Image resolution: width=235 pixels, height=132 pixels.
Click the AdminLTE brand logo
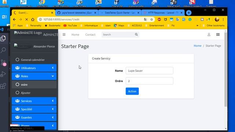pos(28,33)
